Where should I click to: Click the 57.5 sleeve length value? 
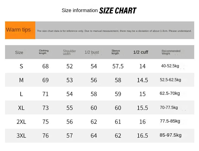(118, 66)
